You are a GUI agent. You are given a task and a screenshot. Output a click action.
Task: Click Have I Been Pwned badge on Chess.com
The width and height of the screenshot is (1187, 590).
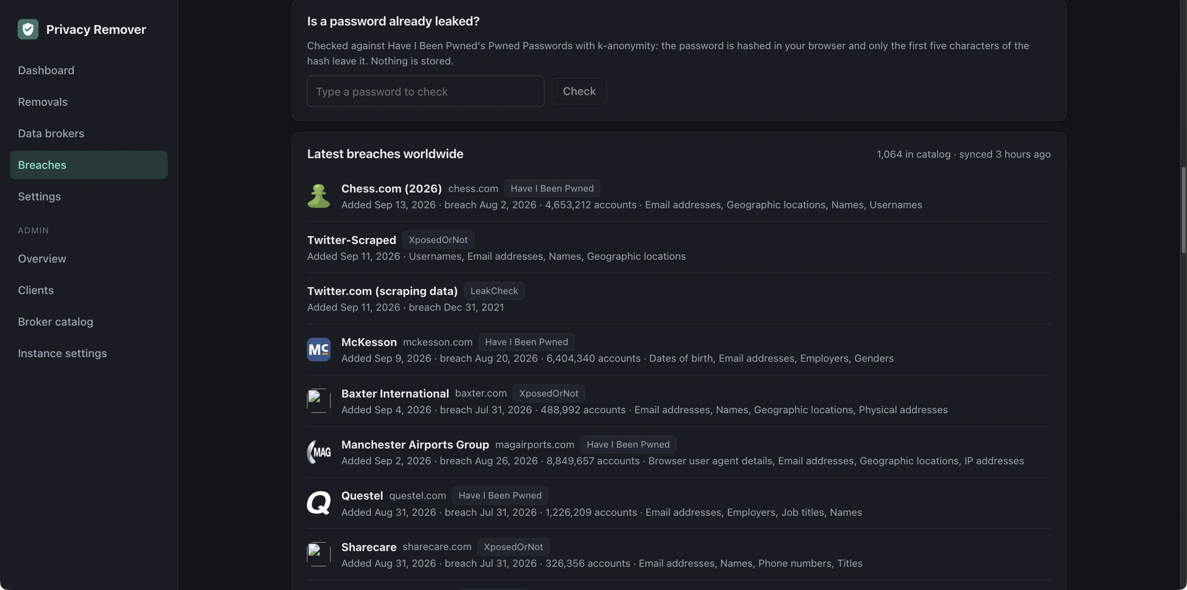tap(552, 188)
